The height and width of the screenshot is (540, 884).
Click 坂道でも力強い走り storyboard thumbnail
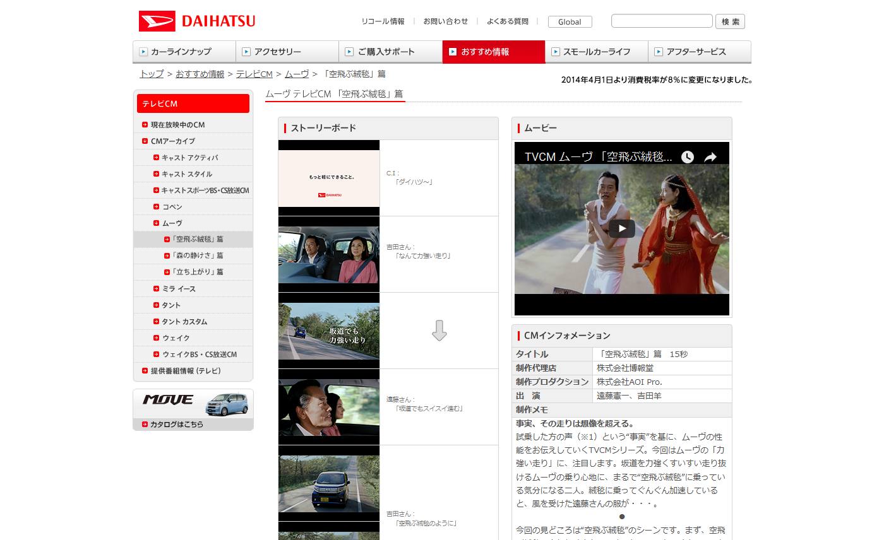coord(329,331)
